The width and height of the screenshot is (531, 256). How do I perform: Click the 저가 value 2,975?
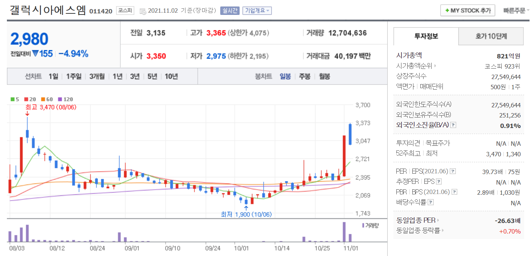(x=216, y=56)
